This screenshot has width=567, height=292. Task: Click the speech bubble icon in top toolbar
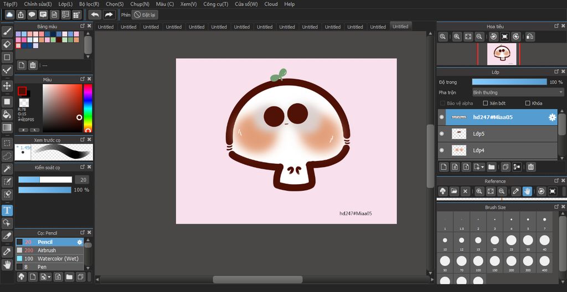click(32, 15)
